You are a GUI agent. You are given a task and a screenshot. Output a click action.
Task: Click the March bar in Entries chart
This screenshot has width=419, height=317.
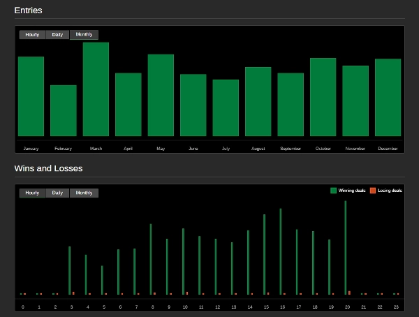point(96,89)
